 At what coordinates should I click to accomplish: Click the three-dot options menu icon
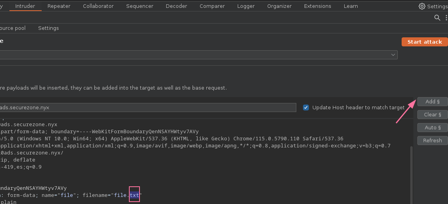pos(446,18)
